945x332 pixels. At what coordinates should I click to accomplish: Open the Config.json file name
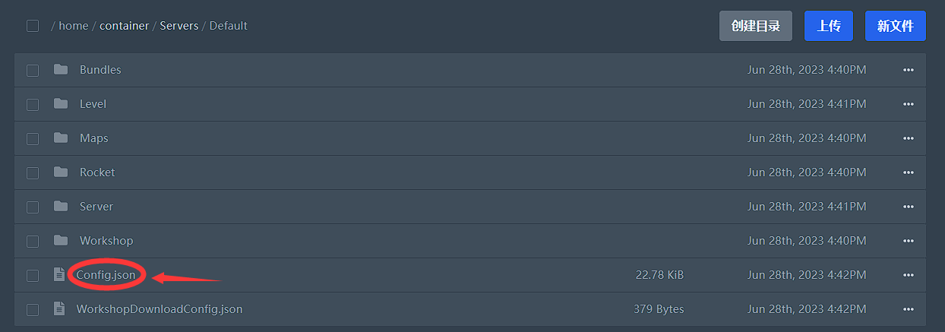(x=106, y=275)
